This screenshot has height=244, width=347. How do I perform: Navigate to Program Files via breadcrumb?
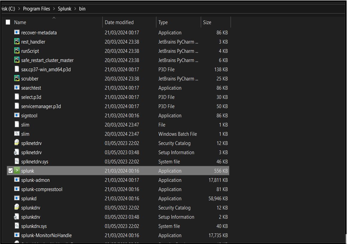[x=36, y=9]
